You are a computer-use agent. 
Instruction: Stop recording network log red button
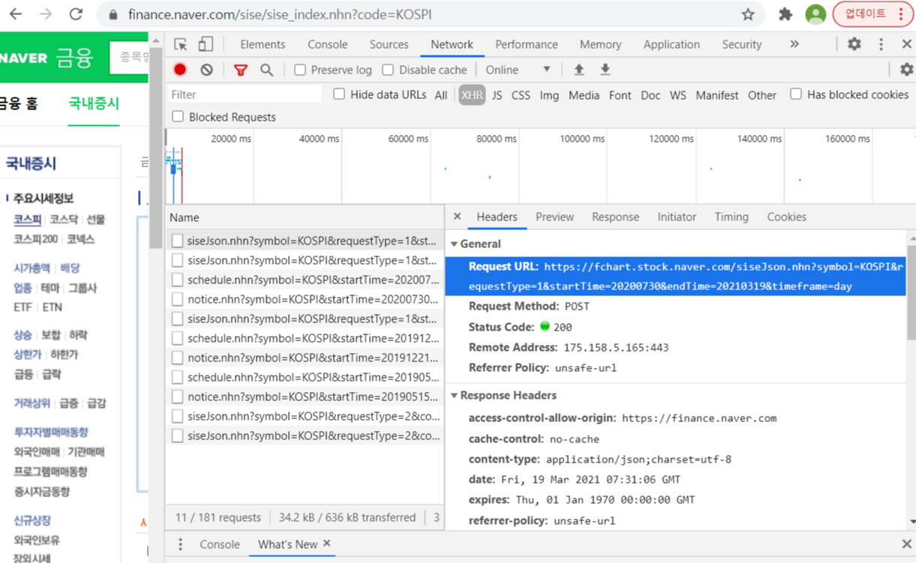(x=180, y=70)
